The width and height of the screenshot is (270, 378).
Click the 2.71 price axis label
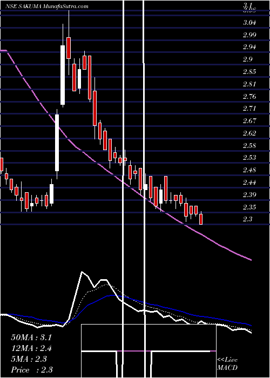coord(249,108)
